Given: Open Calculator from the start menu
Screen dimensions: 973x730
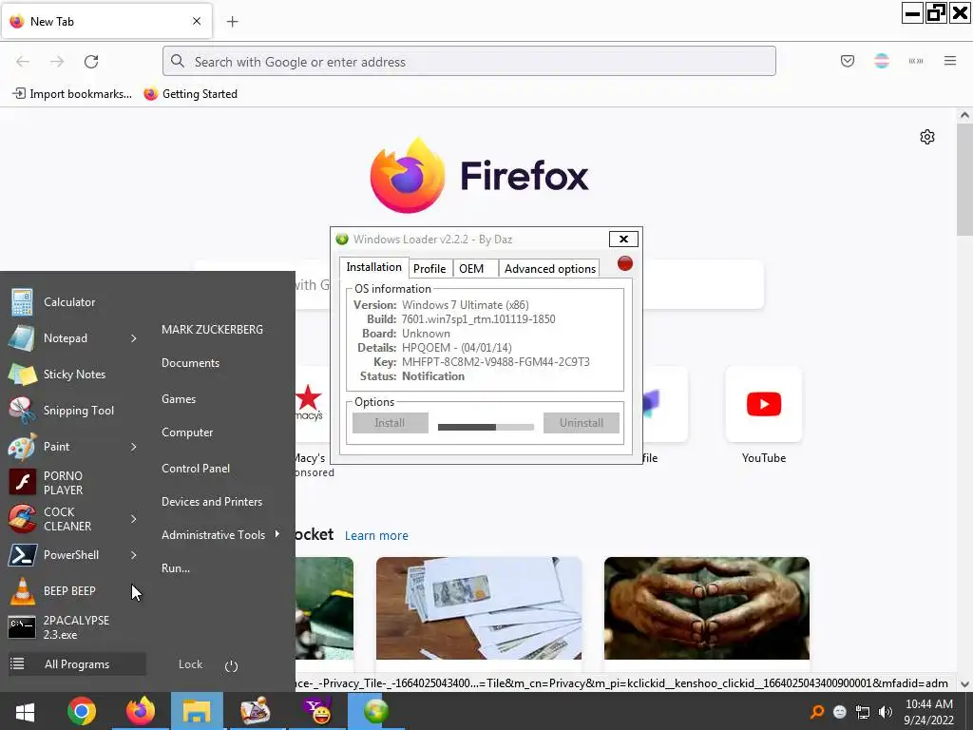Looking at the screenshot, I should [x=68, y=302].
